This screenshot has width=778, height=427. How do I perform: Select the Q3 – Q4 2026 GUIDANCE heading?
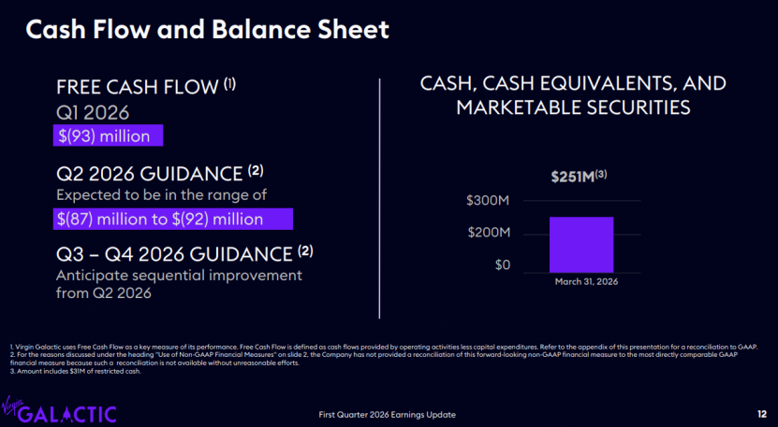coord(185,253)
